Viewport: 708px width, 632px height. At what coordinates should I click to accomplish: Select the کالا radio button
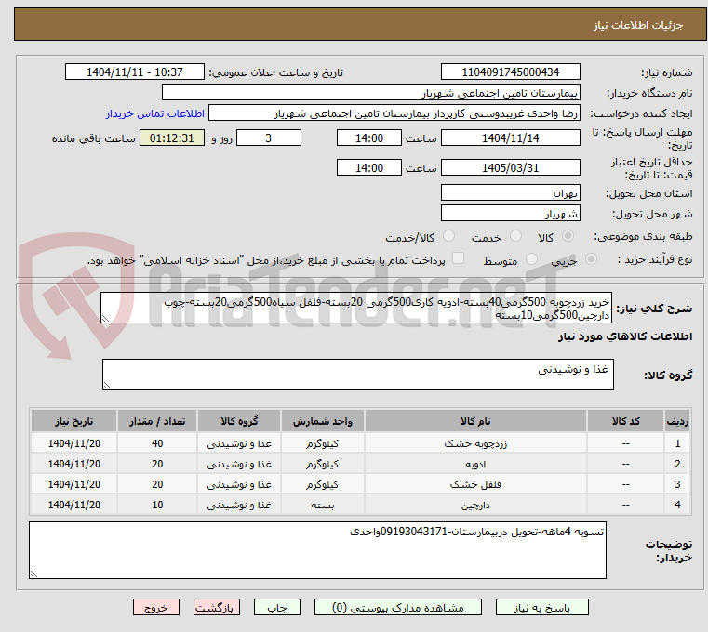(568, 236)
